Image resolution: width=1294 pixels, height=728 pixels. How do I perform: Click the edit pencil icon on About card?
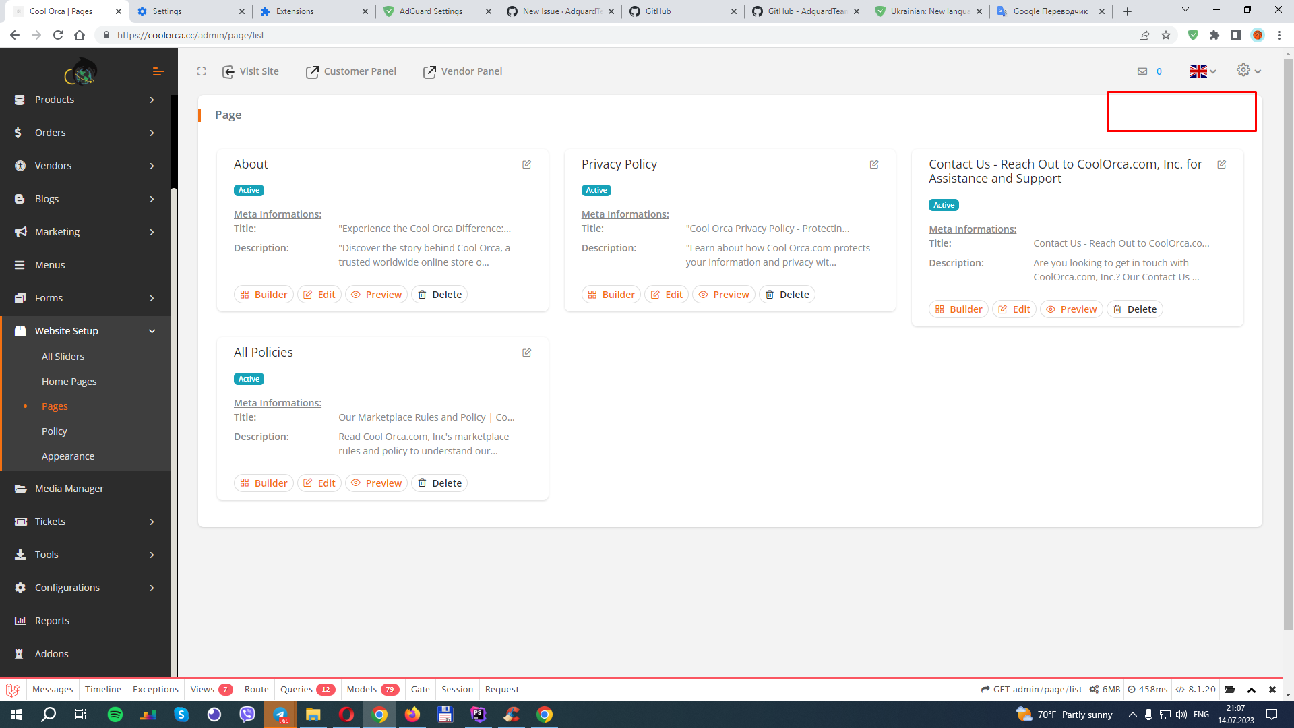point(527,164)
